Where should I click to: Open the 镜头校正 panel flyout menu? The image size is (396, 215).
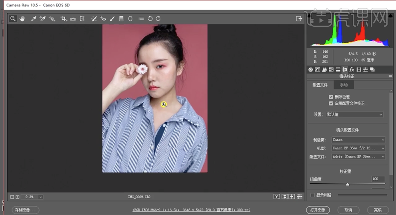point(390,76)
